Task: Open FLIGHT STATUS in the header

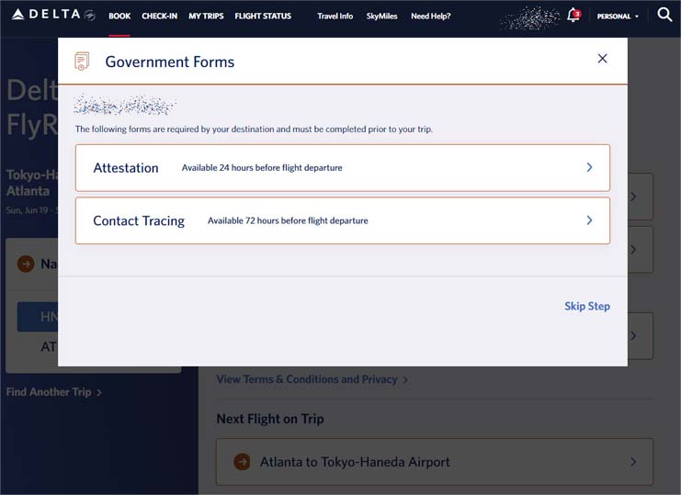Action: tap(263, 16)
